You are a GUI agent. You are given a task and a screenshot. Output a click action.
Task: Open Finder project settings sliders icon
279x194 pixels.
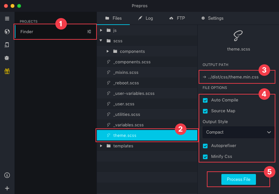click(89, 32)
